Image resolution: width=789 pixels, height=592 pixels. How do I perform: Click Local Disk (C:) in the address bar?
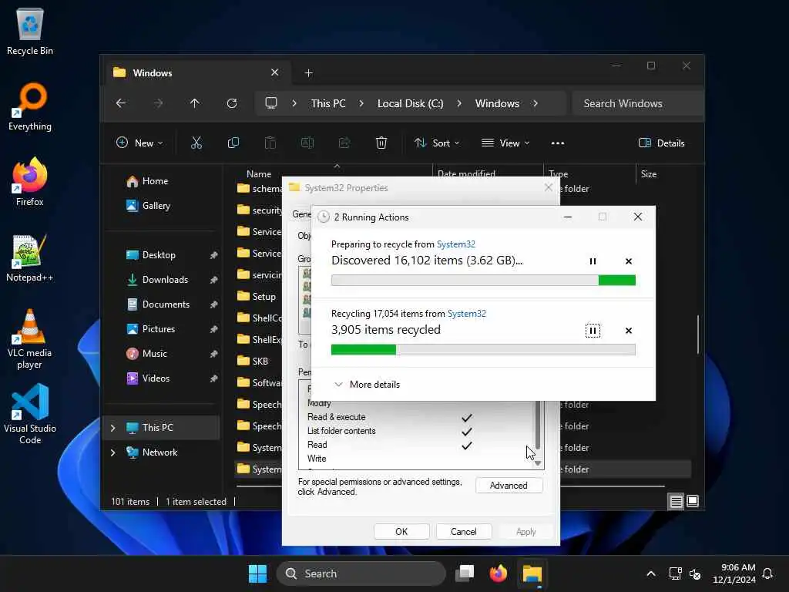pos(410,103)
